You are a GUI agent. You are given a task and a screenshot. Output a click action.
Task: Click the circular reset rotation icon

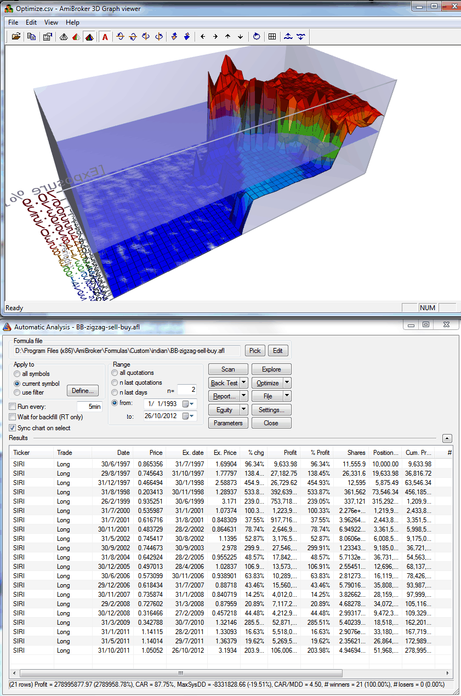257,37
